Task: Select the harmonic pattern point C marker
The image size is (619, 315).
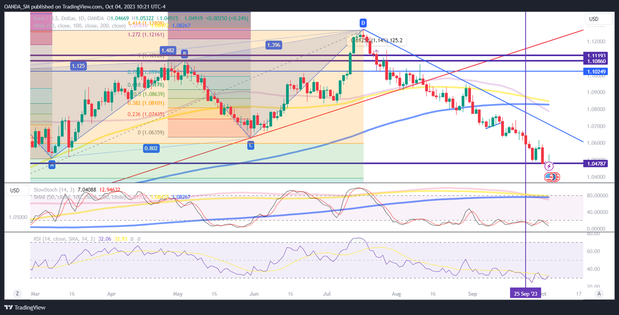Action: pos(251,144)
